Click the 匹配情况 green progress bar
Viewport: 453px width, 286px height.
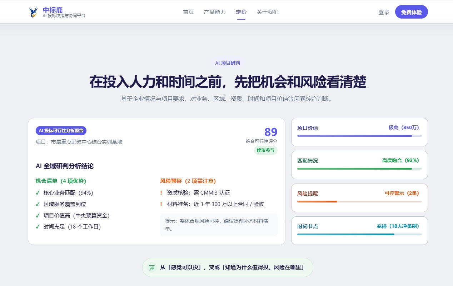click(359, 169)
